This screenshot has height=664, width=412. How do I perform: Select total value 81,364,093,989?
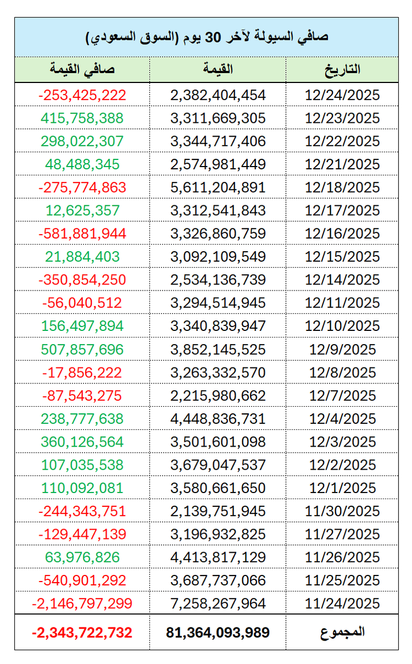pos(218,632)
